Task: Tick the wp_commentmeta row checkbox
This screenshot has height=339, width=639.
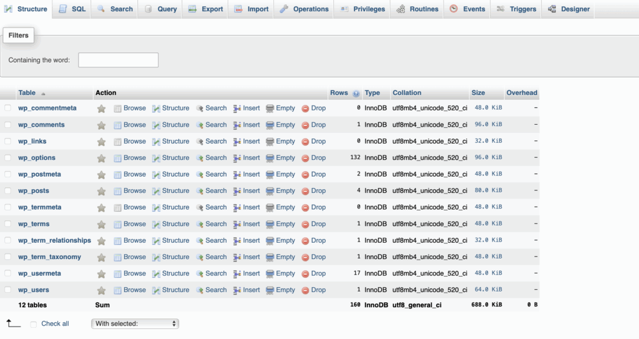Action: [7, 108]
